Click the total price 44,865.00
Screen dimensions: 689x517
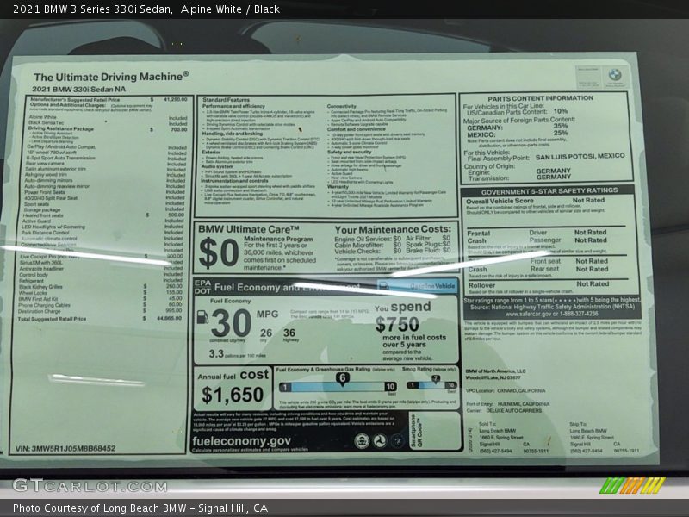coord(169,318)
